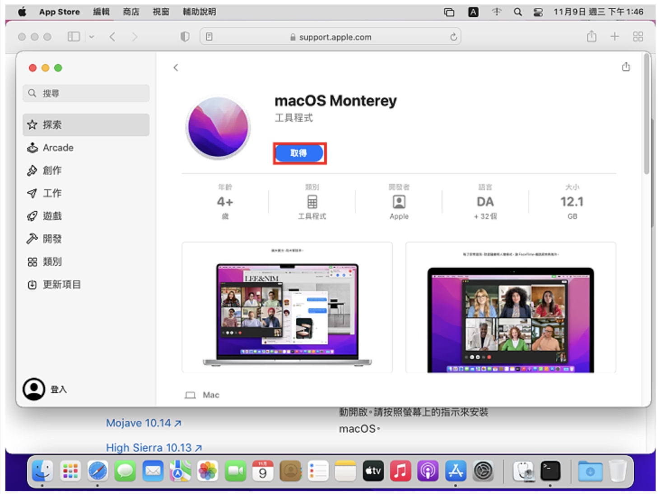Share the macOS Monterey app page

click(626, 67)
